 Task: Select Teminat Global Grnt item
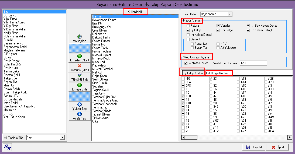[135, 100]
